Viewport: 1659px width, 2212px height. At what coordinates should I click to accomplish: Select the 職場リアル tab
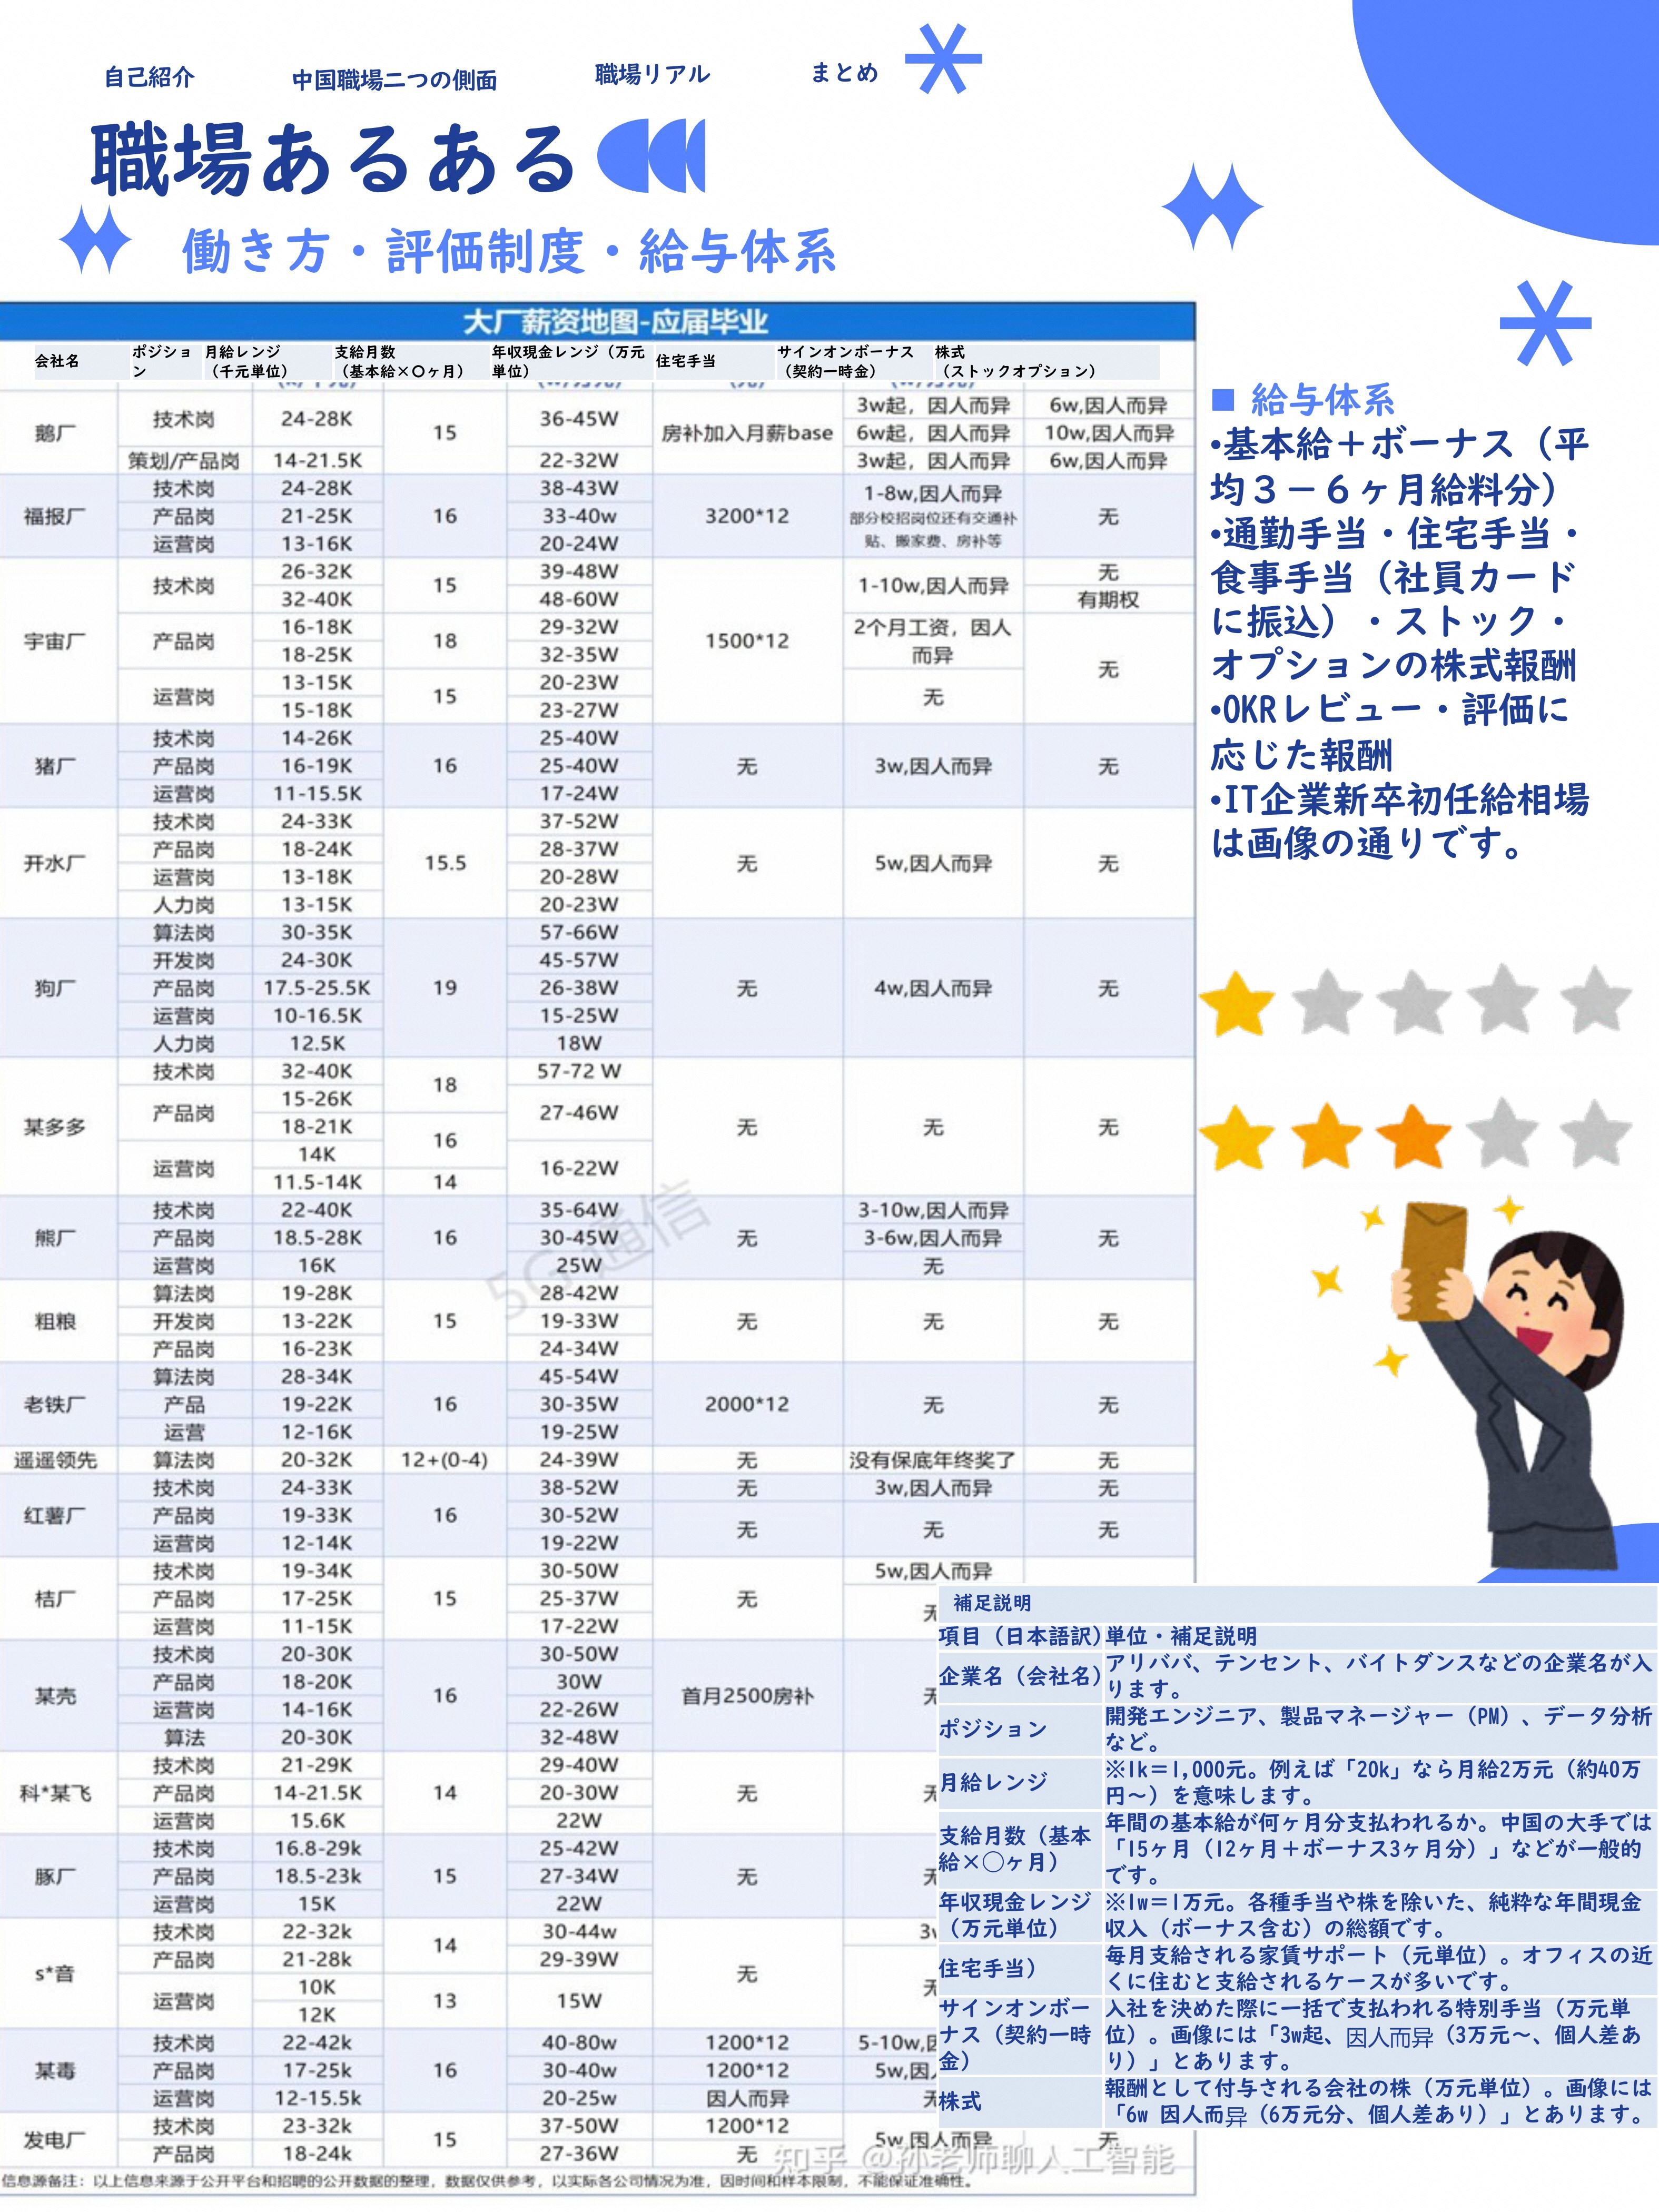pos(652,74)
